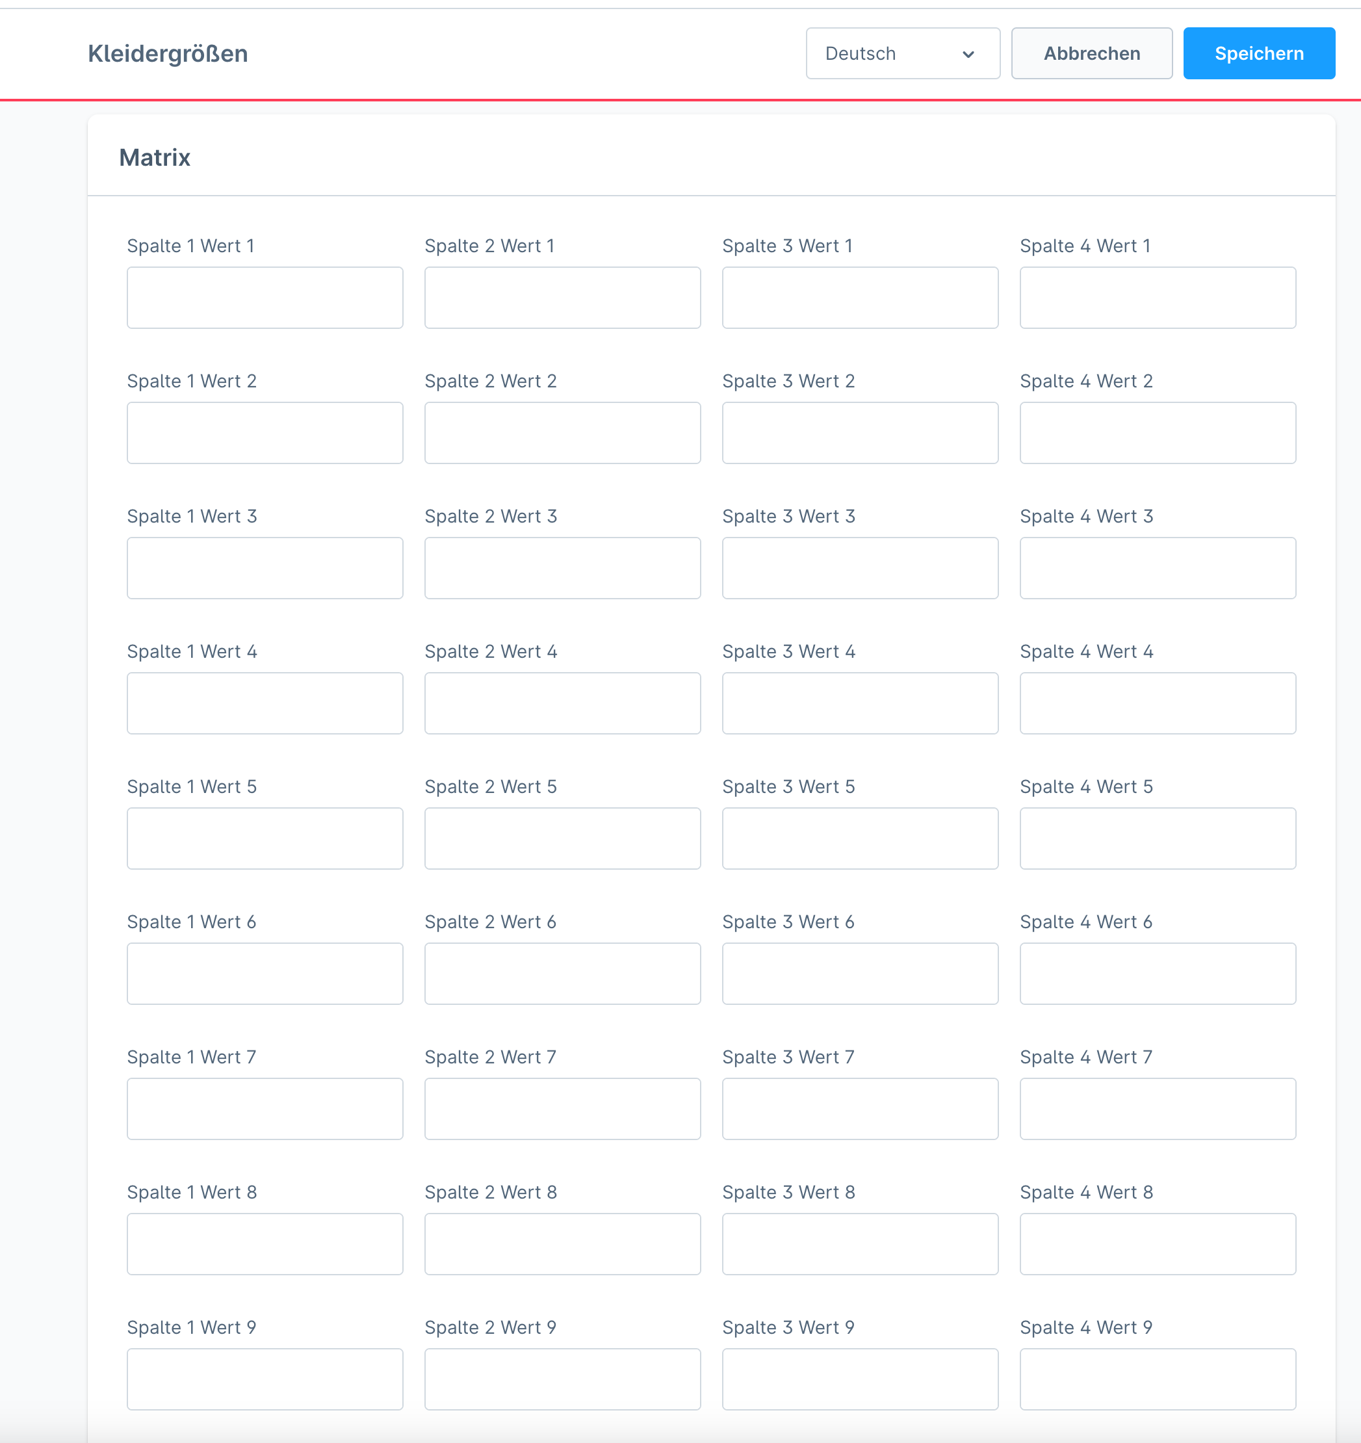Focus the Spalte 1 Wert 4 field
Viewport: 1361px width, 1443px height.
click(x=265, y=703)
